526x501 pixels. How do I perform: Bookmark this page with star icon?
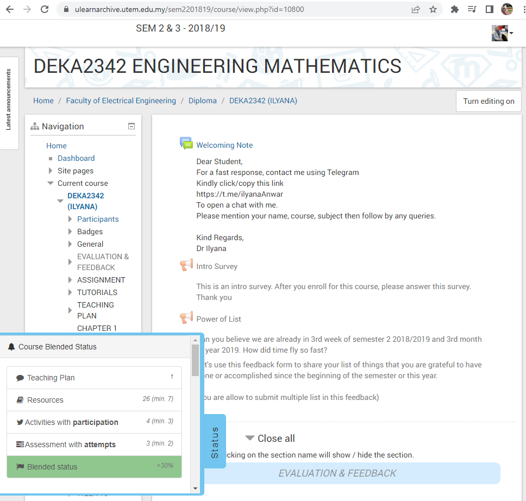point(433,9)
